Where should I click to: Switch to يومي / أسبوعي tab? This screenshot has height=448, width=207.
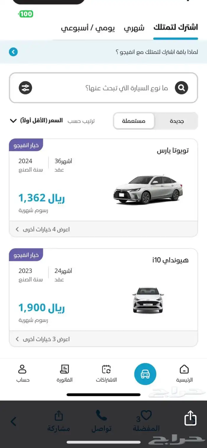(x=88, y=28)
